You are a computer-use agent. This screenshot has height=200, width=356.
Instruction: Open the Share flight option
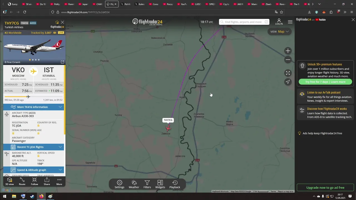click(47, 182)
